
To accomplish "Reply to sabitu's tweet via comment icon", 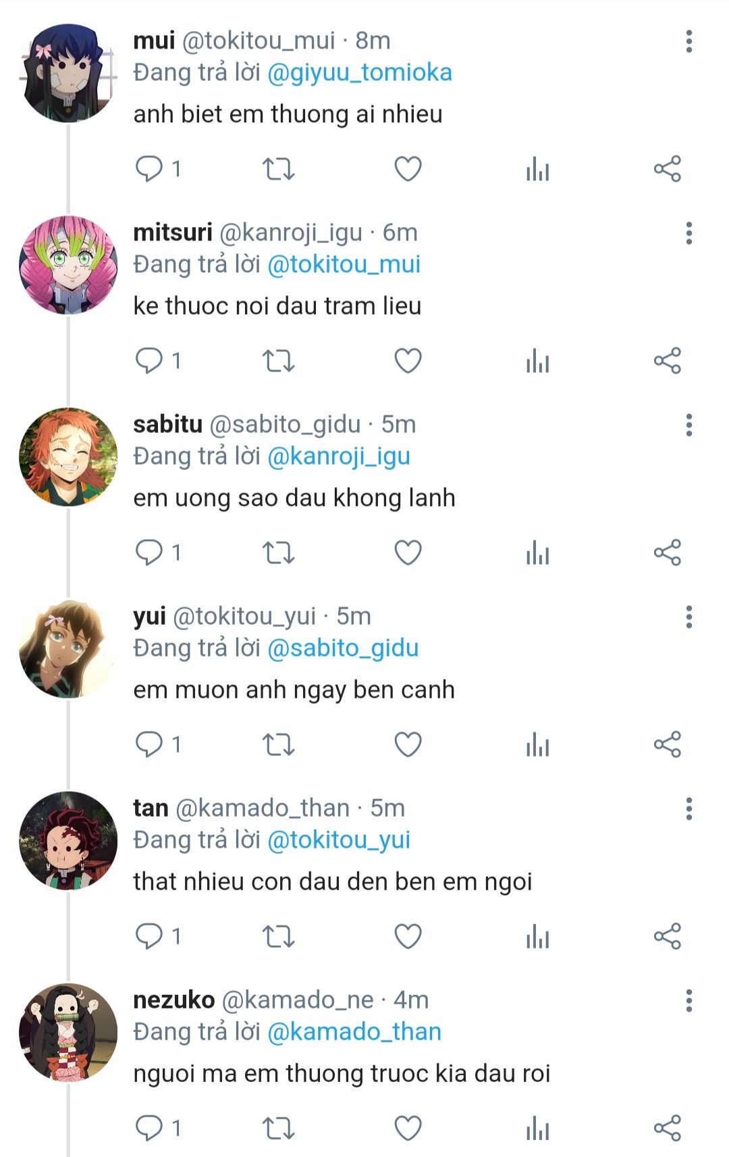I will 149,552.
